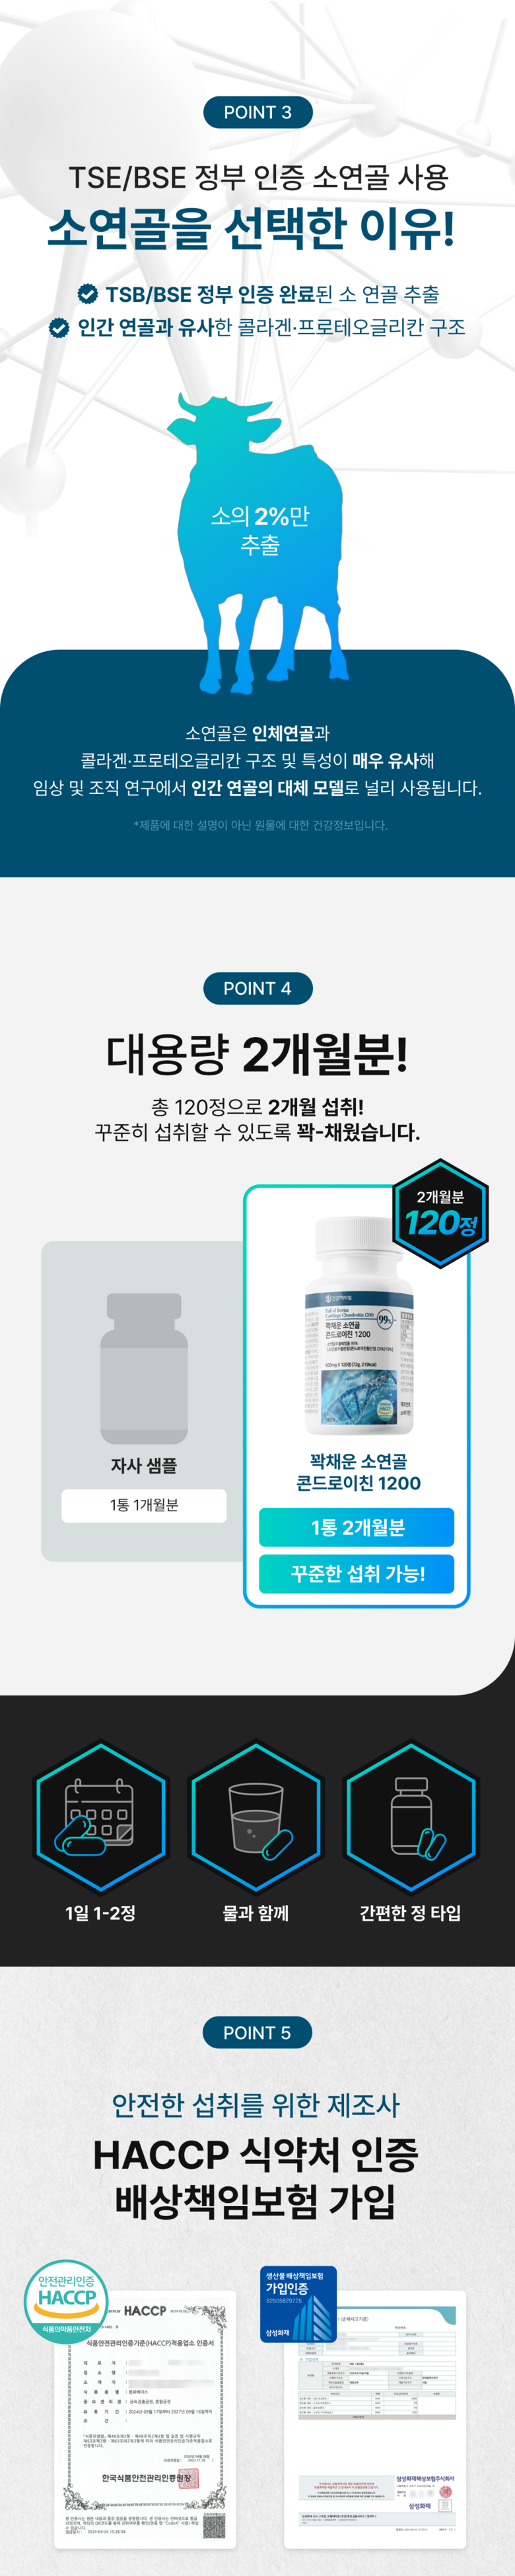Click the 소연골을 선택한 이유! headline
Image resolution: width=515 pixels, height=2576 pixels.
click(251, 228)
